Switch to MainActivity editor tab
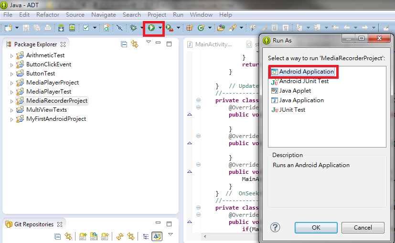This screenshot has height=243, width=395. (210, 44)
